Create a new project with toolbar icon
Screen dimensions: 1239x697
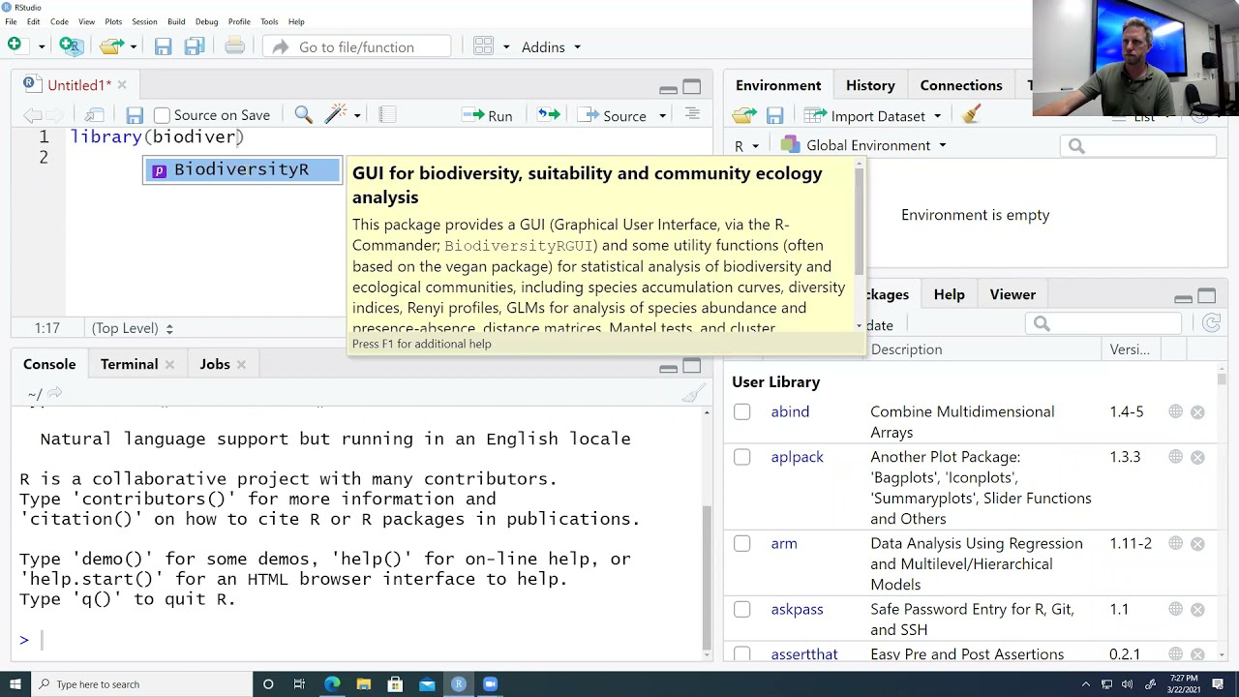pyautogui.click(x=70, y=45)
